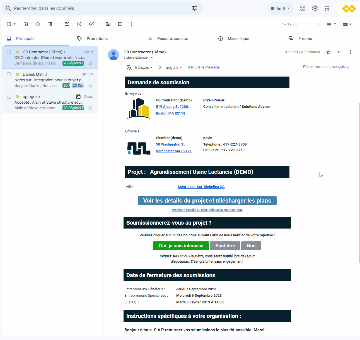Click the Peut-être button

[x=225, y=246]
